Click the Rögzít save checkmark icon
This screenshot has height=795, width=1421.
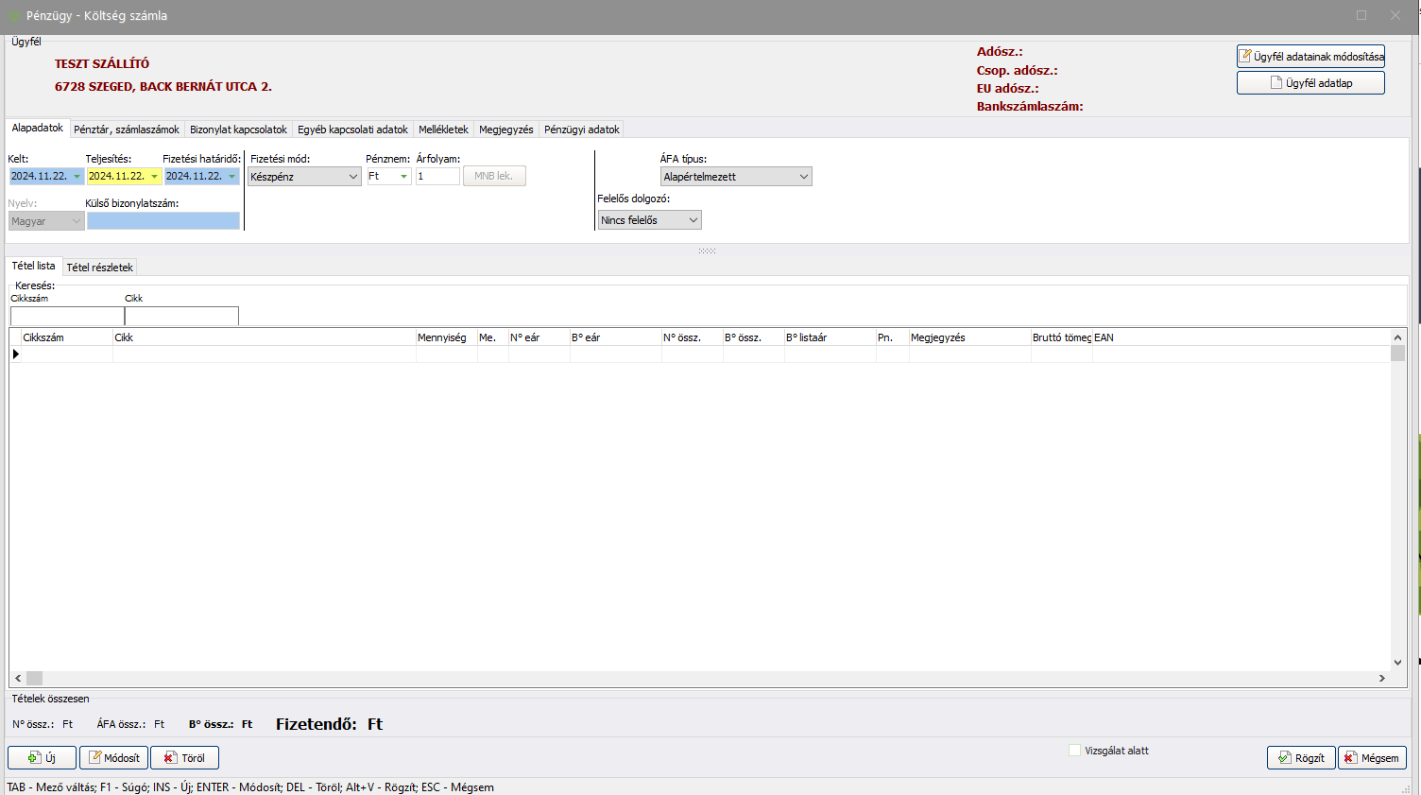click(x=1284, y=758)
